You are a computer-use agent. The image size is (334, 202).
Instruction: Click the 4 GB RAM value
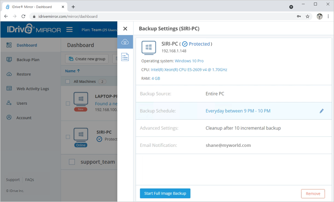click(156, 78)
